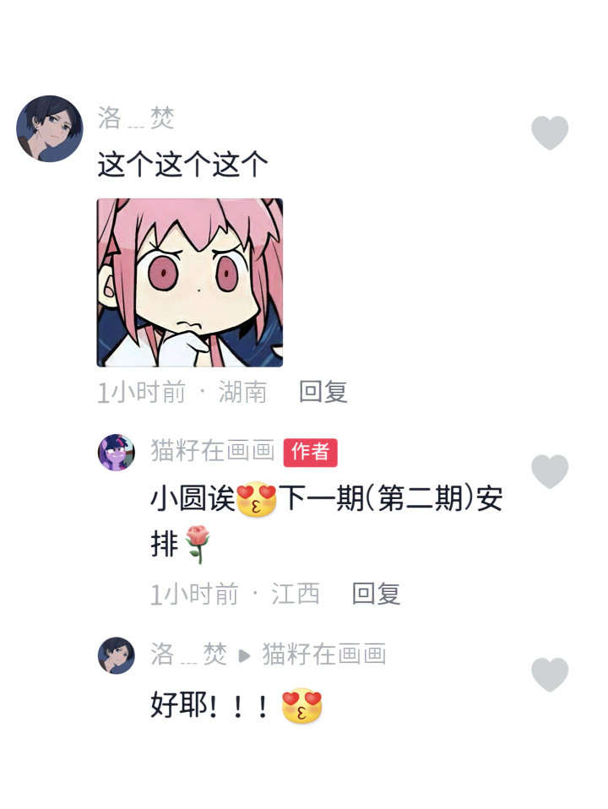
Task: Tap the rose emoji after 排
Action: click(x=197, y=545)
